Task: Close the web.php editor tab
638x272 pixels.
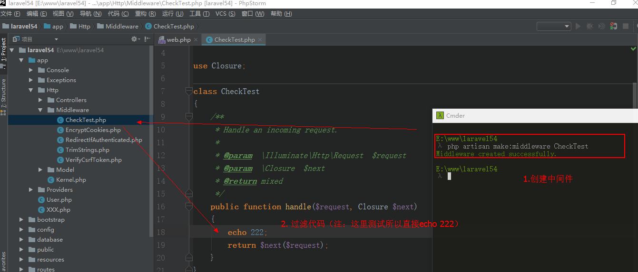Action: click(196, 40)
